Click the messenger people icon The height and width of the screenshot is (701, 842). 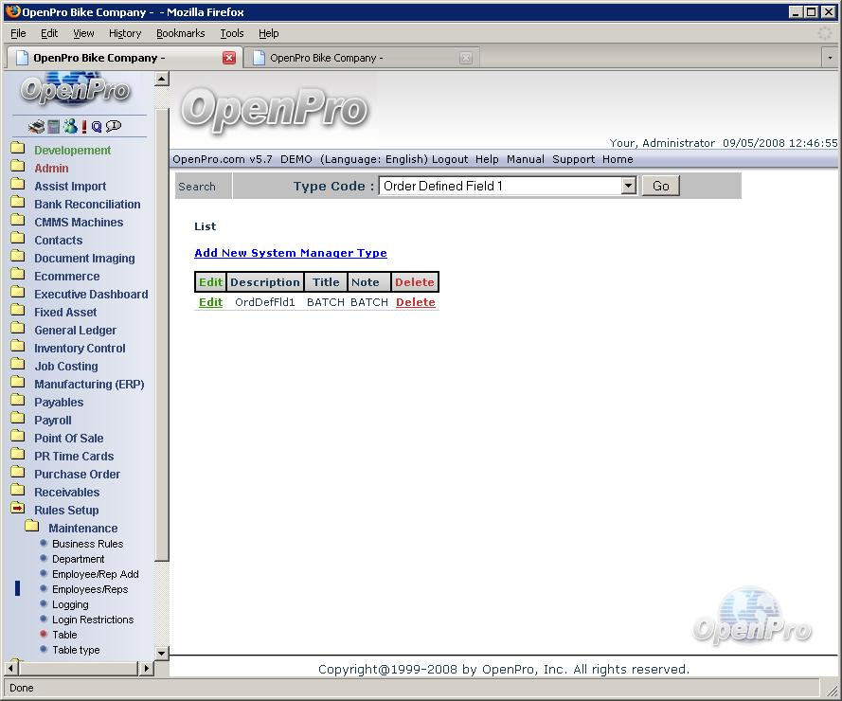point(70,127)
